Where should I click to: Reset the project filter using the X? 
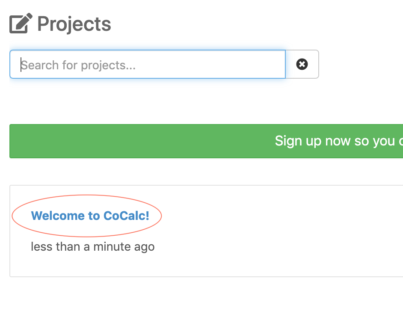pyautogui.click(x=302, y=65)
